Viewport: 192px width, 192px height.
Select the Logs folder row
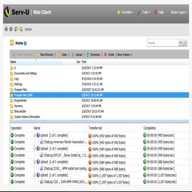tap(99, 79)
